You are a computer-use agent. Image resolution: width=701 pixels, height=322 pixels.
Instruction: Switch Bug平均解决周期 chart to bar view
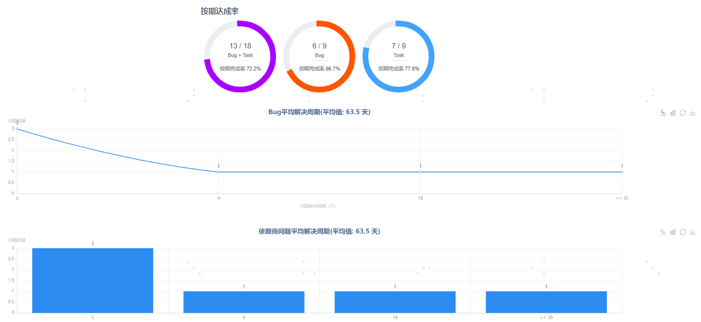[x=673, y=113]
